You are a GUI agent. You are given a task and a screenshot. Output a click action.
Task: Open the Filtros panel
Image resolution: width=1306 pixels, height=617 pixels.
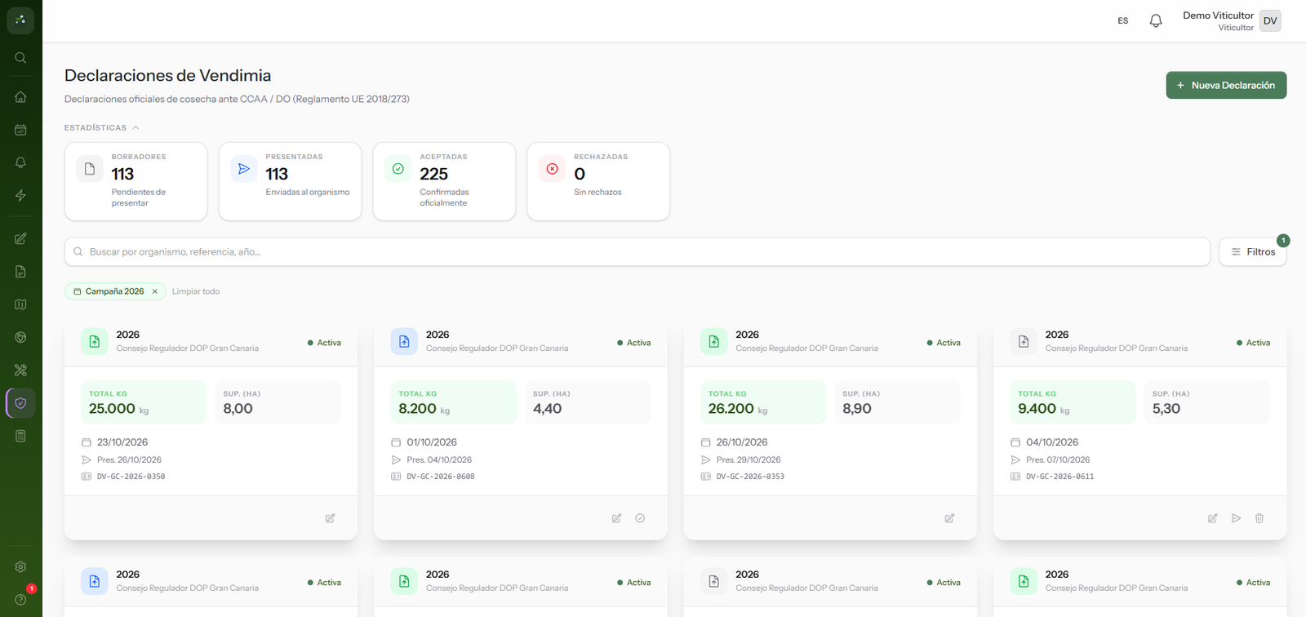(x=1253, y=251)
